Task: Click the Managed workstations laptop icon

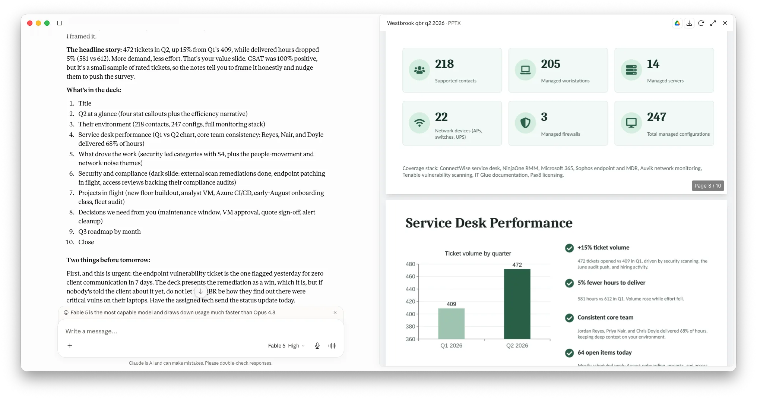Action: [x=525, y=70]
